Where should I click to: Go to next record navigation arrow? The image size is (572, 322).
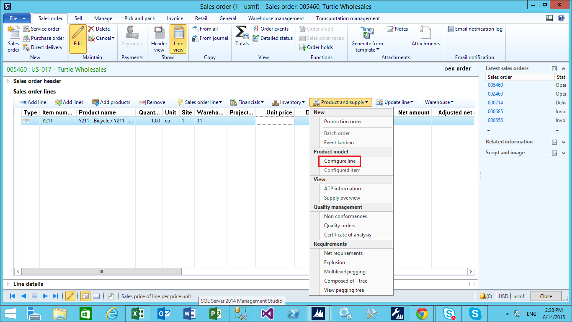coord(45,296)
